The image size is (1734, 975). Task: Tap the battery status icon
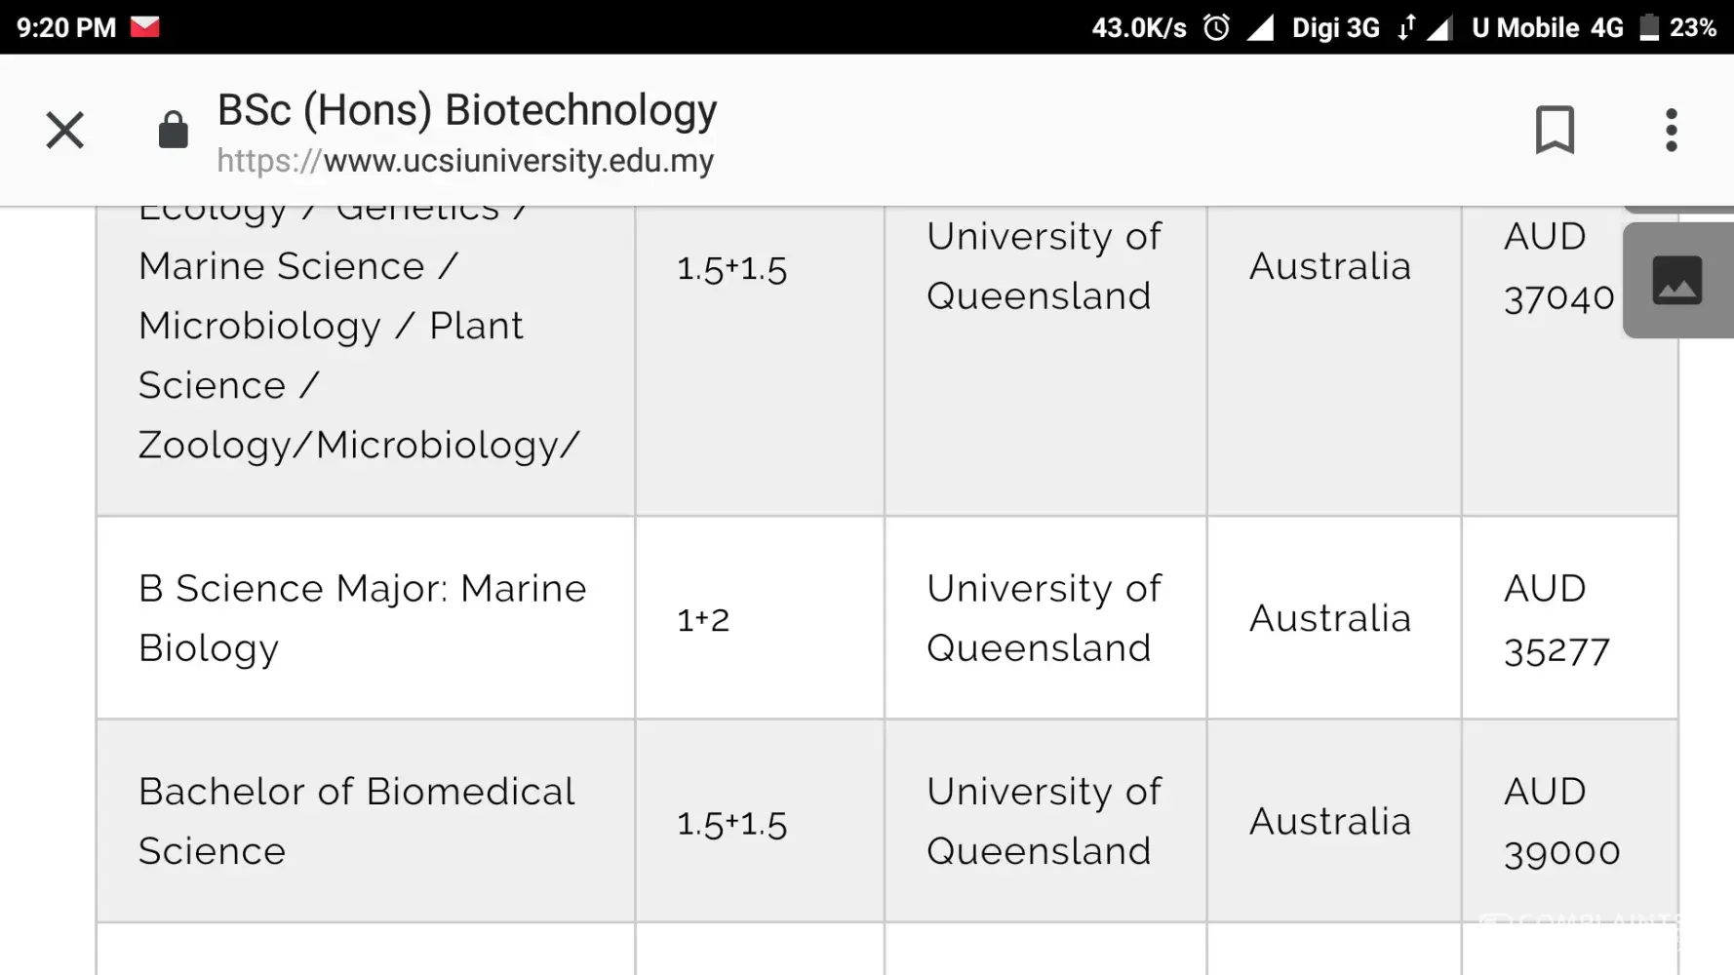(1648, 27)
